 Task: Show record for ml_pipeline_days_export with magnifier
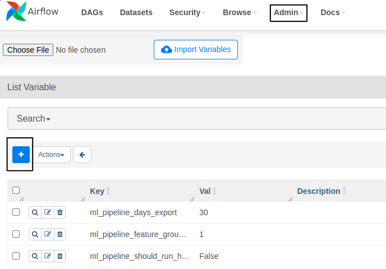(35, 212)
